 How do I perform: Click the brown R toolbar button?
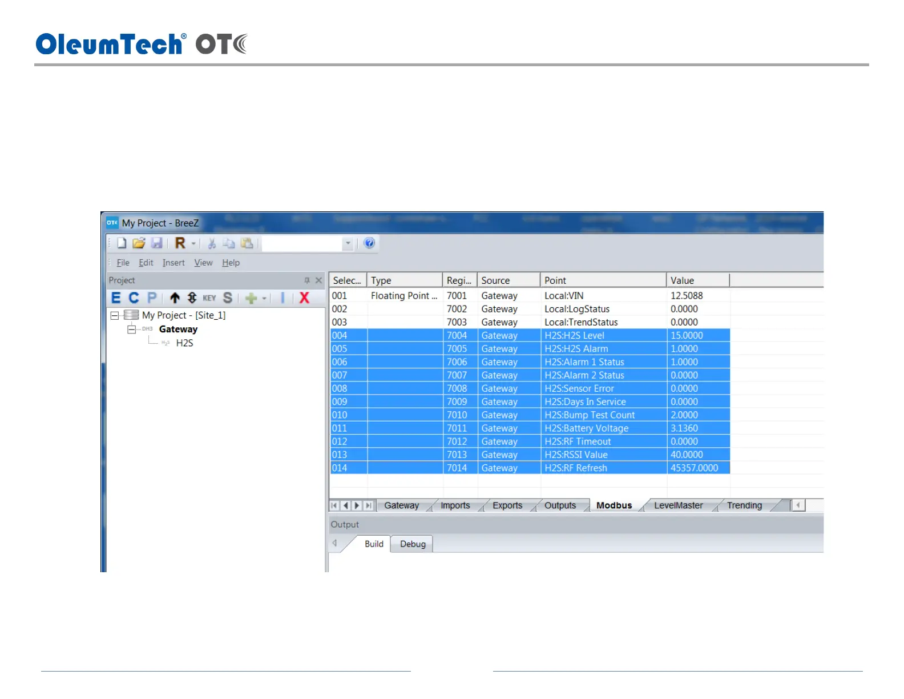[180, 243]
